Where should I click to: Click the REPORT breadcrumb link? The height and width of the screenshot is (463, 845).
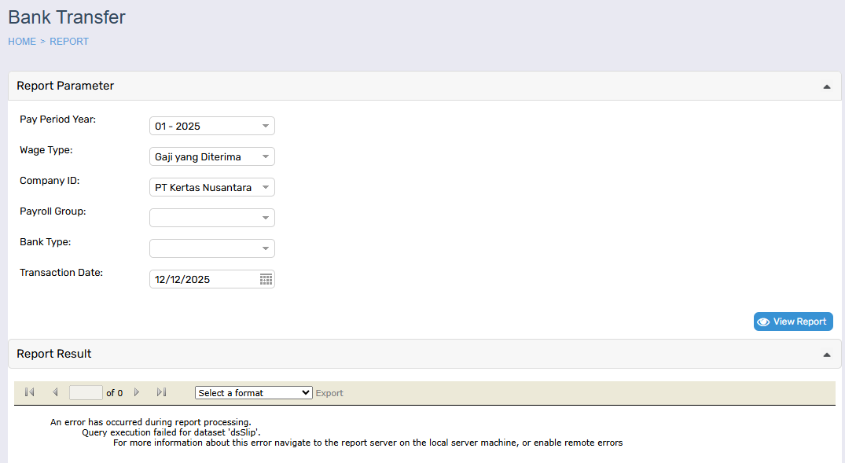[69, 42]
